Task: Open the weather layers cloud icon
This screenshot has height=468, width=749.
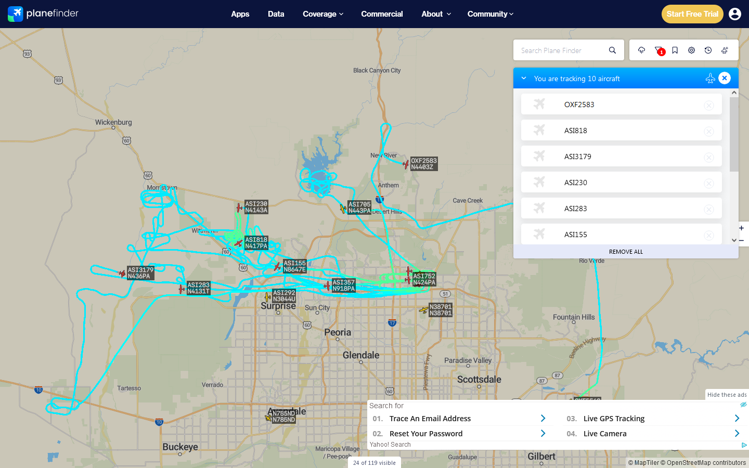Action: point(641,50)
